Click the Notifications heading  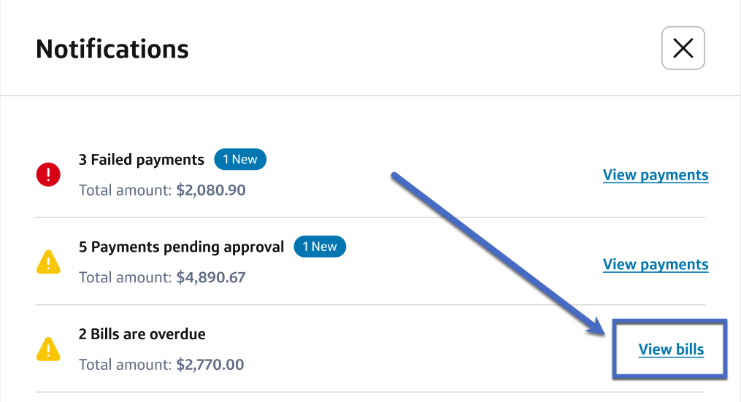pyautogui.click(x=112, y=49)
